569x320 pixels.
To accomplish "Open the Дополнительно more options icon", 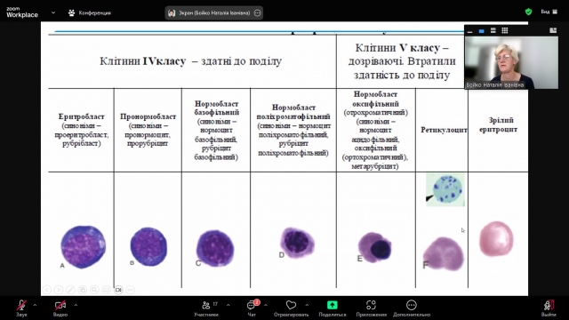I will point(411,305).
